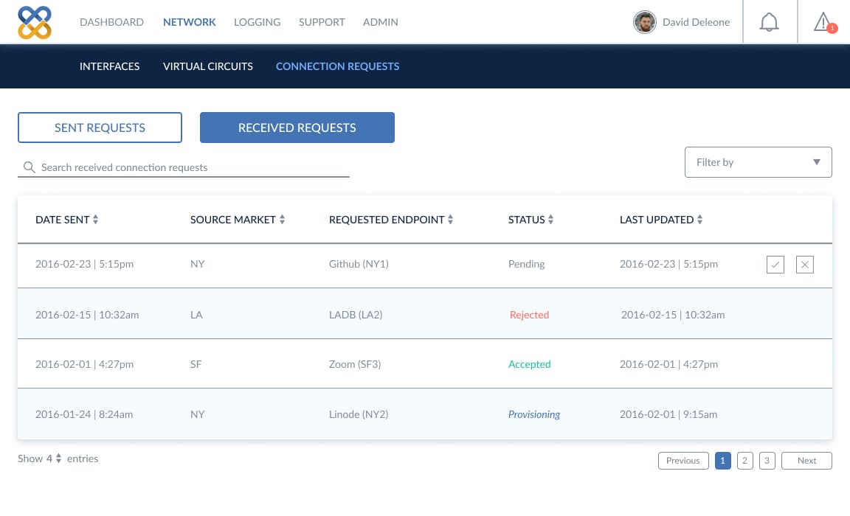Click date sent 2016-02-23 | 5:15pm
This screenshot has width=850, height=516.
[x=85, y=264]
